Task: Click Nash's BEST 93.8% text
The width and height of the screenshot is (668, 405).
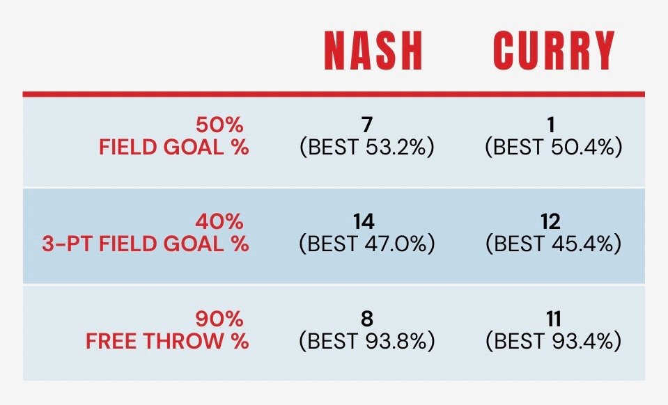Action: tap(367, 342)
